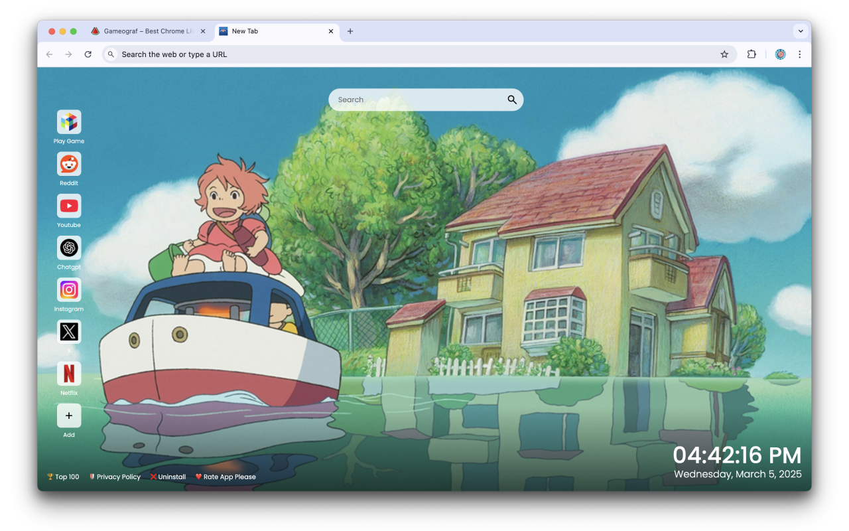This screenshot has height=531, width=849.
Task: Open Chrome's three-dot menu
Action: point(800,54)
